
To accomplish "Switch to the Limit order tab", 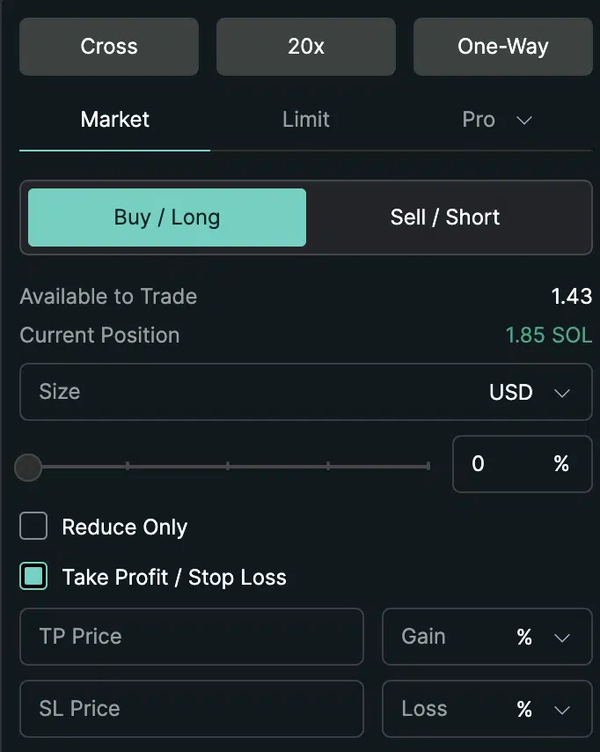I will (306, 120).
